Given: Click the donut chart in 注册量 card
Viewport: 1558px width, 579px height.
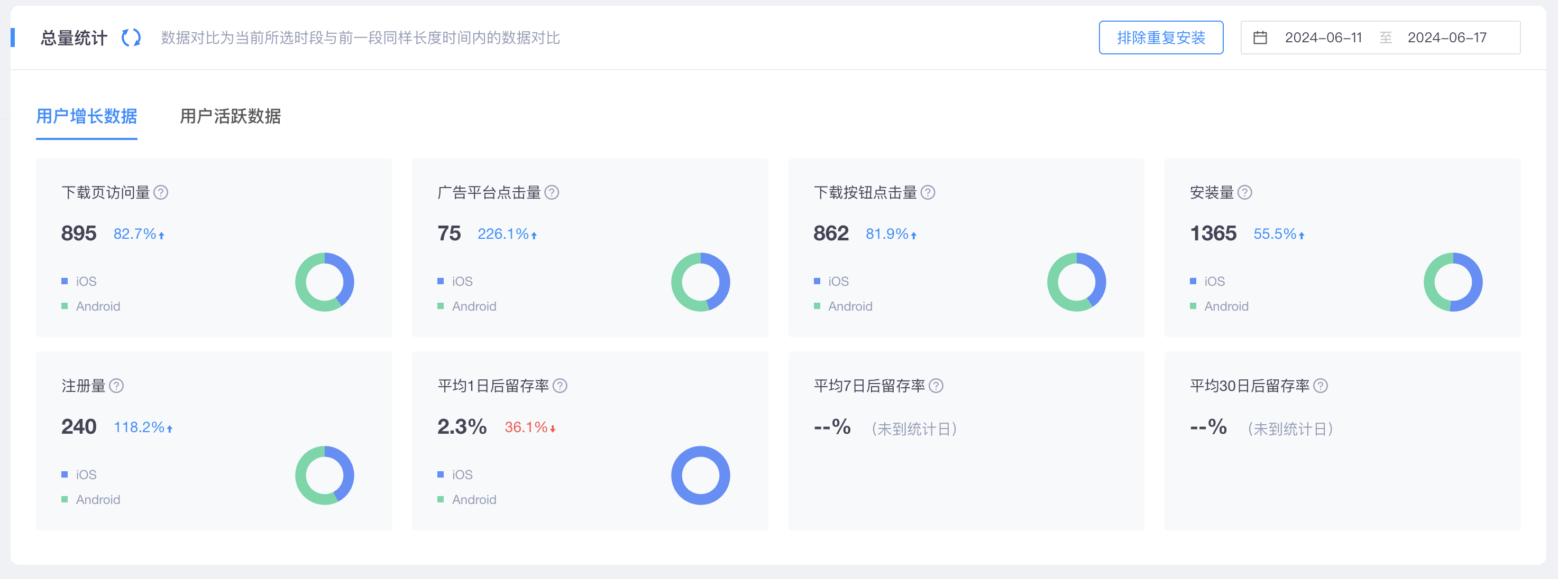Looking at the screenshot, I should (325, 475).
